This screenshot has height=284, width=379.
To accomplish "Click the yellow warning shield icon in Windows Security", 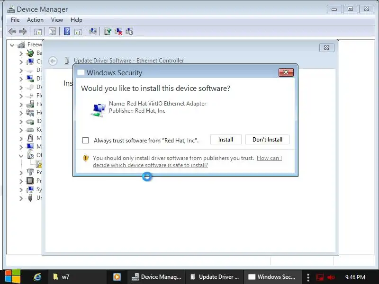I will point(86,158).
